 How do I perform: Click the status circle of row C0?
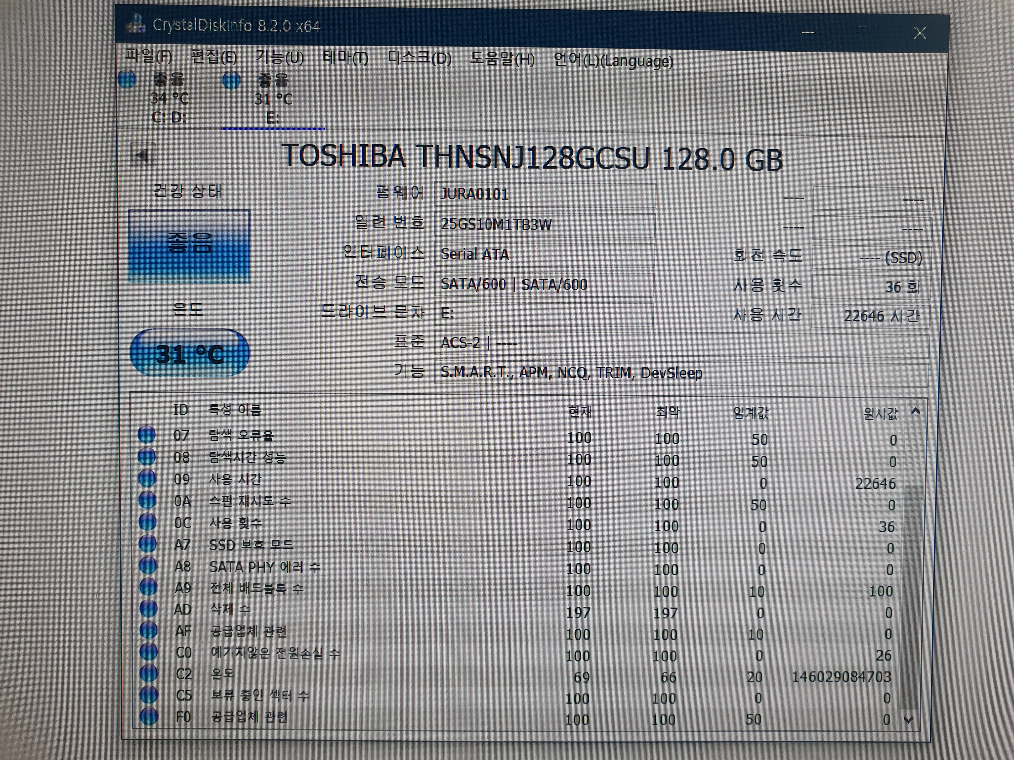149,651
